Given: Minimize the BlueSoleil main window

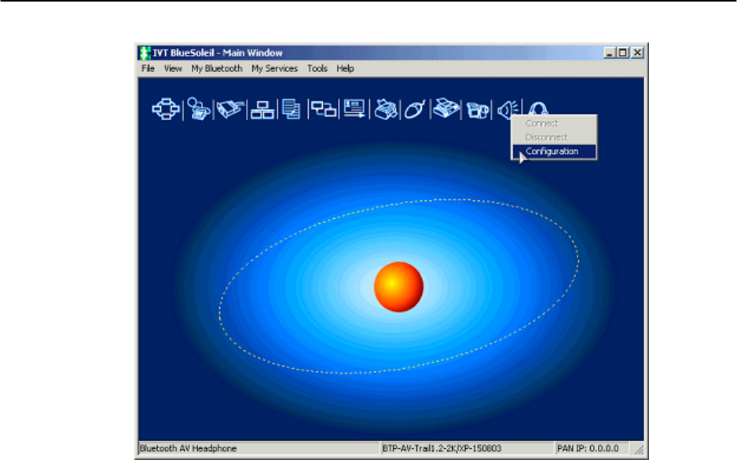Looking at the screenshot, I should coord(610,53).
